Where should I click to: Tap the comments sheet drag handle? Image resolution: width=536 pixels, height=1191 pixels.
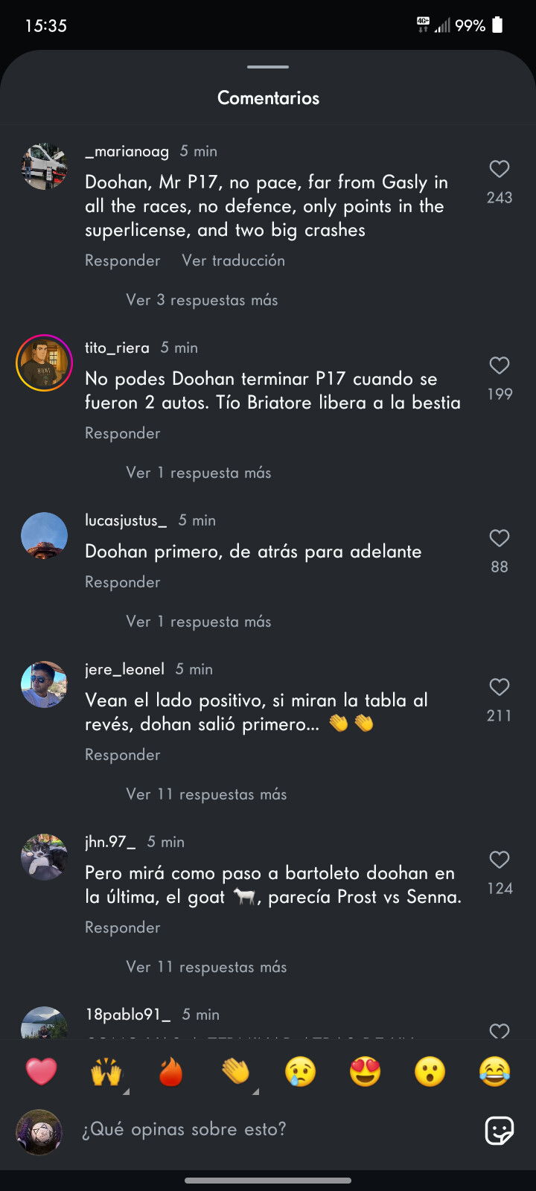[268, 67]
